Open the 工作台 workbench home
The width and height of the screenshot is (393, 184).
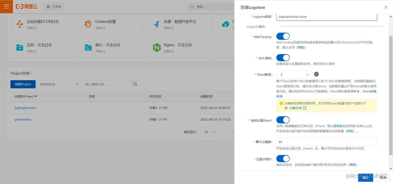pyautogui.click(x=54, y=7)
